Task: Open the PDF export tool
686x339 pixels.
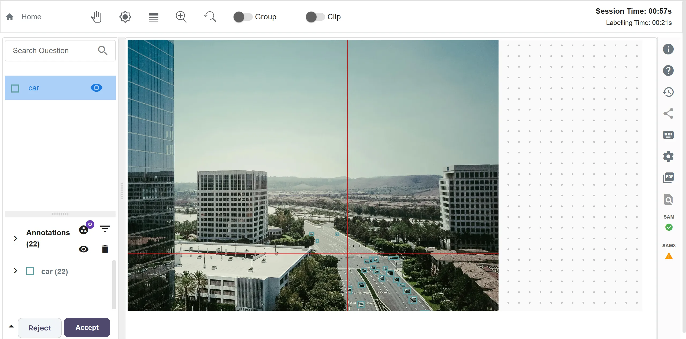Action: [668, 178]
